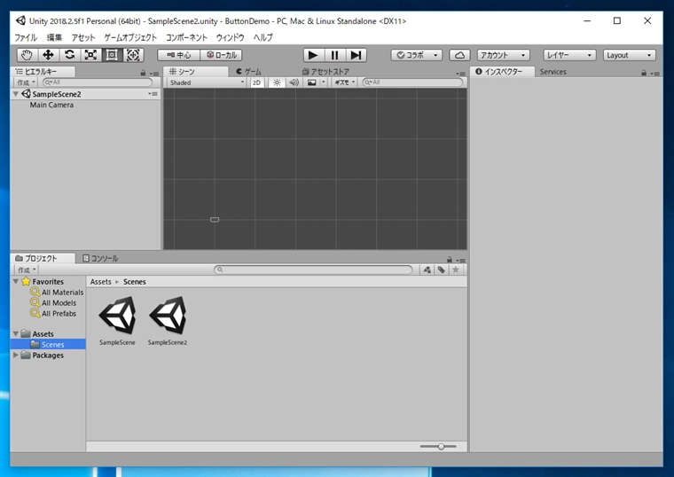Click the Step frame button

pos(356,55)
